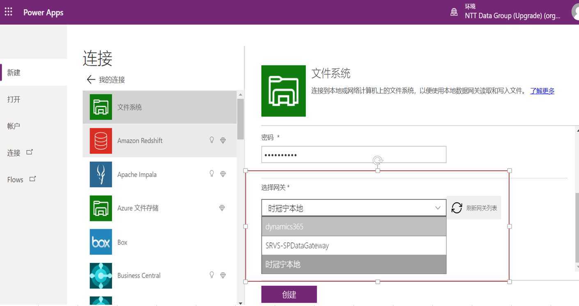Click the 我的连接 back link text

pos(112,80)
